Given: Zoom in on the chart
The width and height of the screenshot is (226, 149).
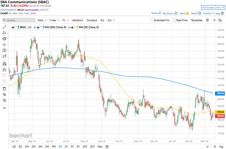Looking at the screenshot, I should 4,94.
